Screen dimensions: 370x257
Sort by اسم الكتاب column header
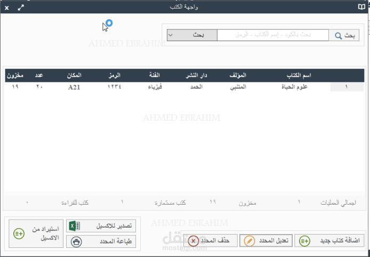(299, 75)
